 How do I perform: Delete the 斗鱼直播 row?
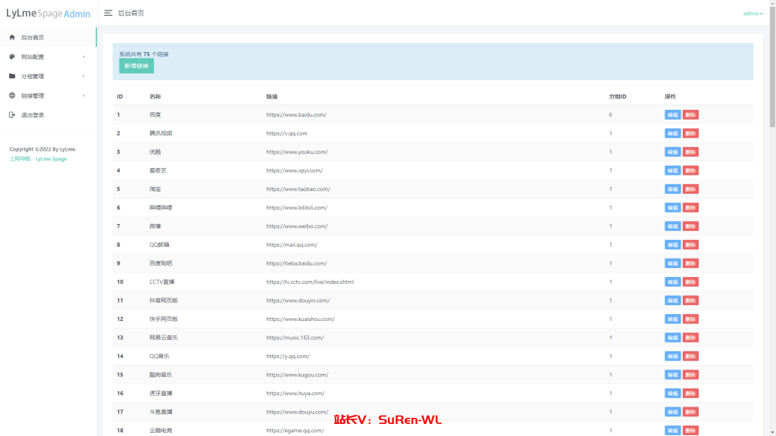coord(690,412)
